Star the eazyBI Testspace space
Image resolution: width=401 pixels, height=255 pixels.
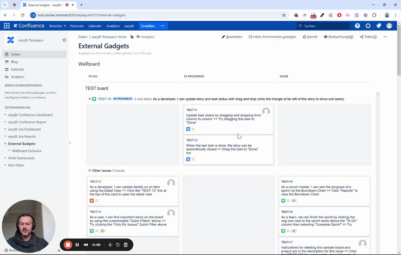click(64, 40)
